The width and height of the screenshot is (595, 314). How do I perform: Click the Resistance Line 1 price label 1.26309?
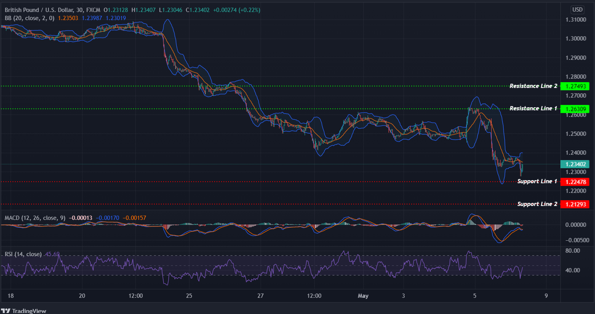(x=575, y=108)
